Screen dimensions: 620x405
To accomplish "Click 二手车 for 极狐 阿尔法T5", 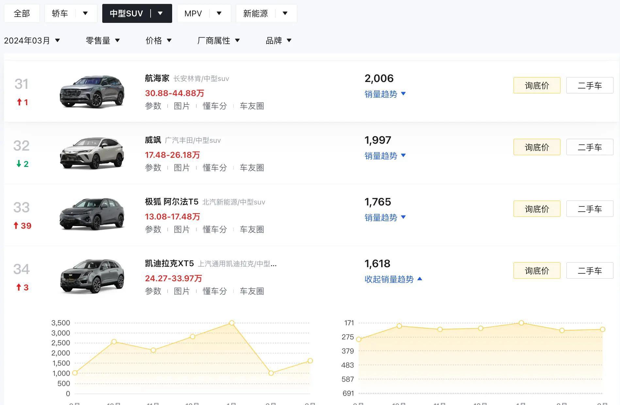I will click(590, 209).
